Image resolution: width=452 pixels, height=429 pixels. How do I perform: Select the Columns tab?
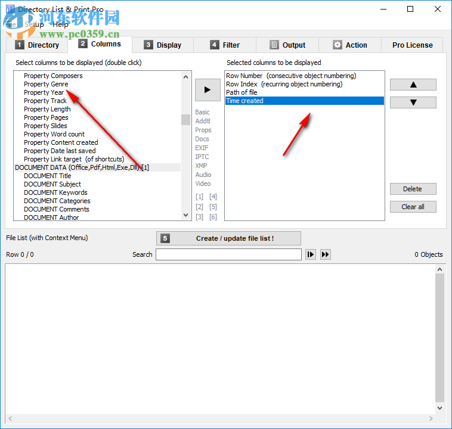tap(100, 43)
